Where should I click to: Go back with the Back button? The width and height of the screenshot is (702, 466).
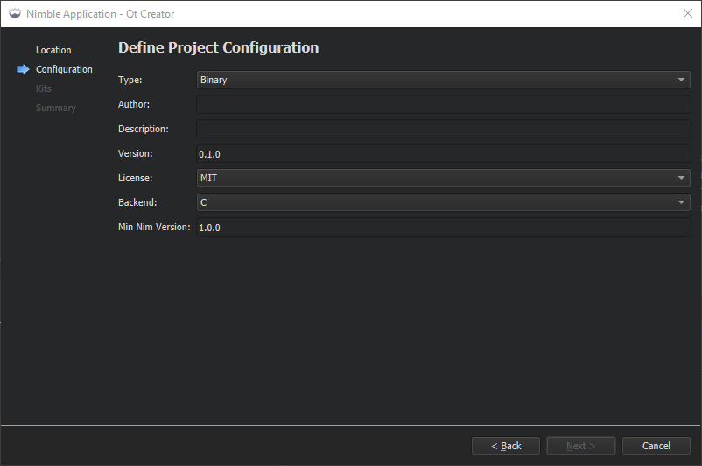pyautogui.click(x=506, y=446)
